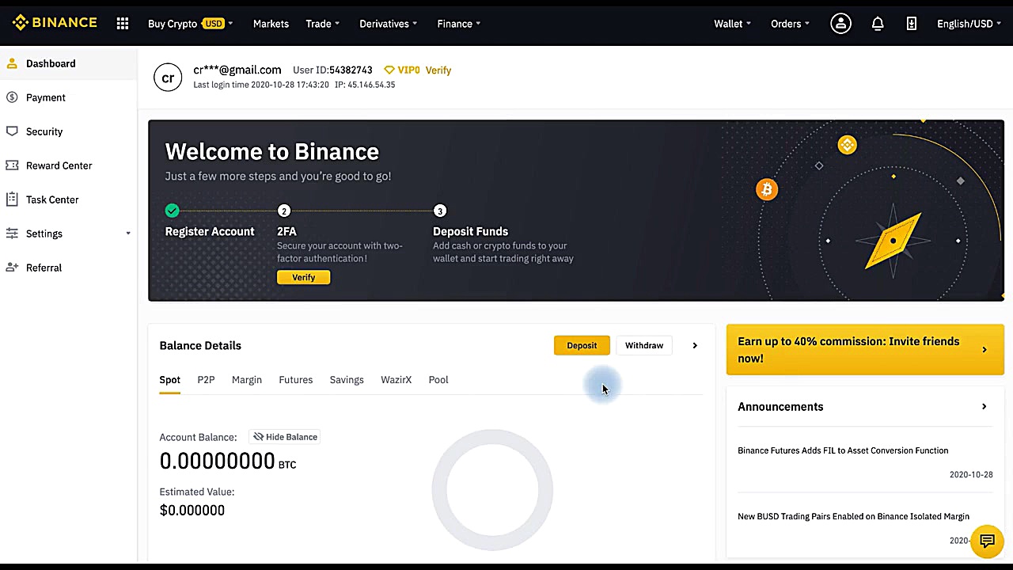Click the Task Center sidebar icon
The width and height of the screenshot is (1013, 570).
coord(12,199)
